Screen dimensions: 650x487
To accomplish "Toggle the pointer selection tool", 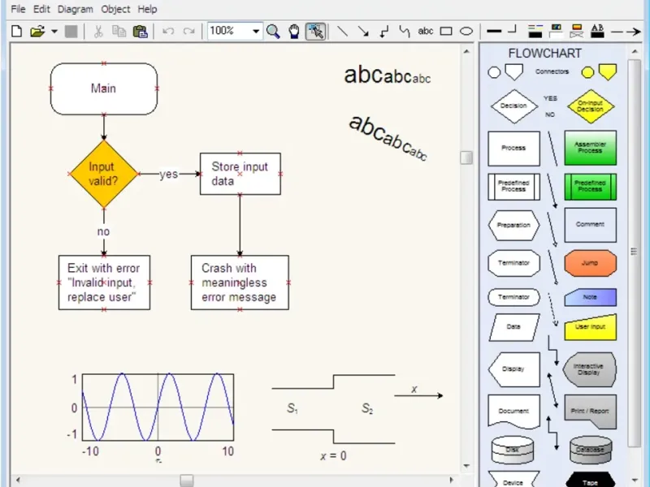I will pos(315,31).
